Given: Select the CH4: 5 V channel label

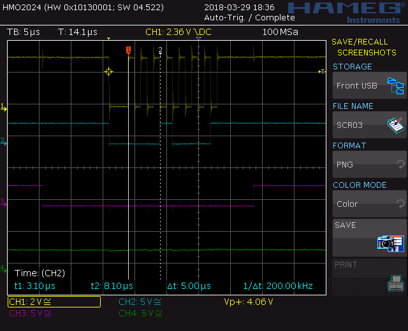Looking at the screenshot, I should point(140,313).
